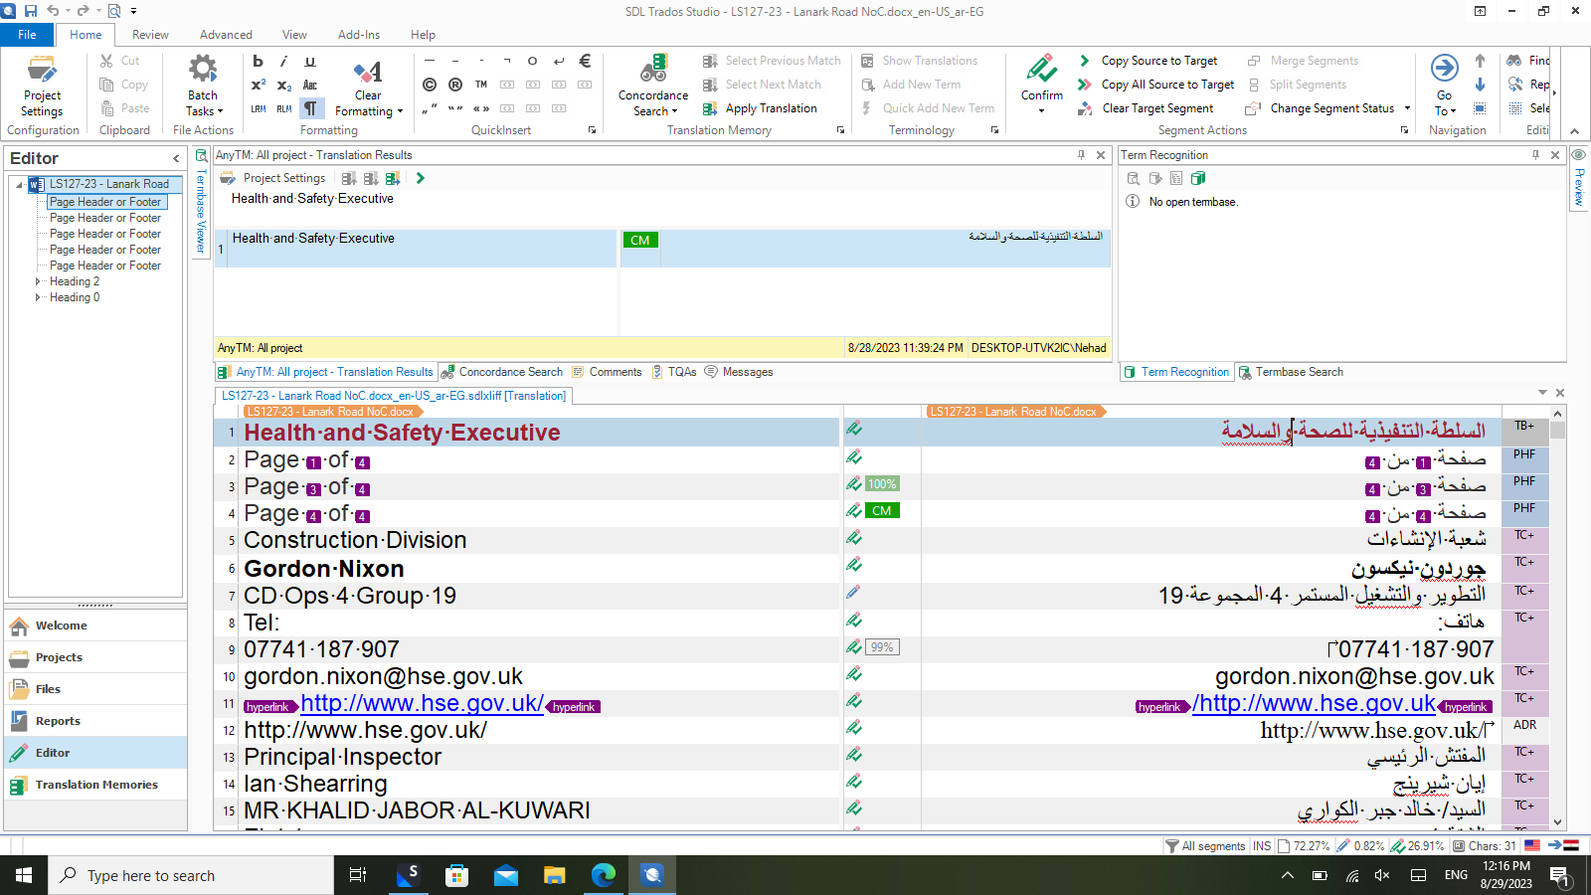Open Microsoft Edge from the taskbar
Image resolution: width=1591 pixels, height=895 pixels.
[x=604, y=875]
